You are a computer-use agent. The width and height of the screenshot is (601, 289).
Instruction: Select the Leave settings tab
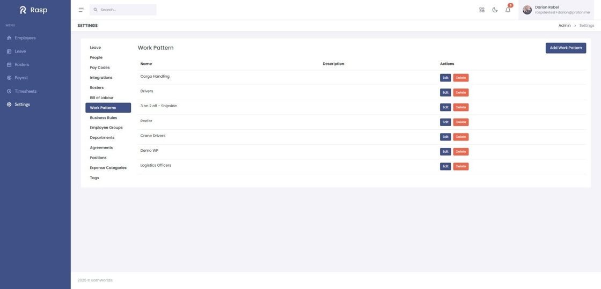(x=108, y=48)
